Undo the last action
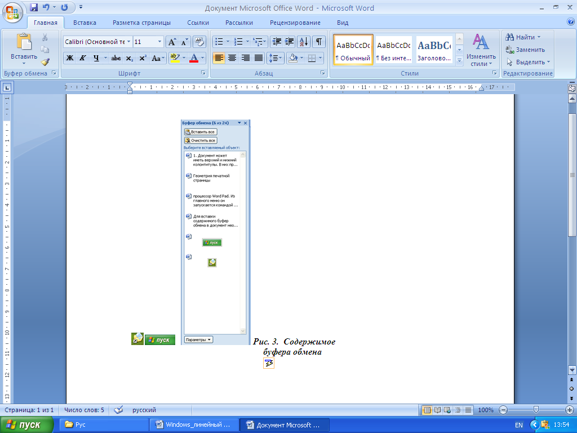577x433 pixels. tap(46, 7)
